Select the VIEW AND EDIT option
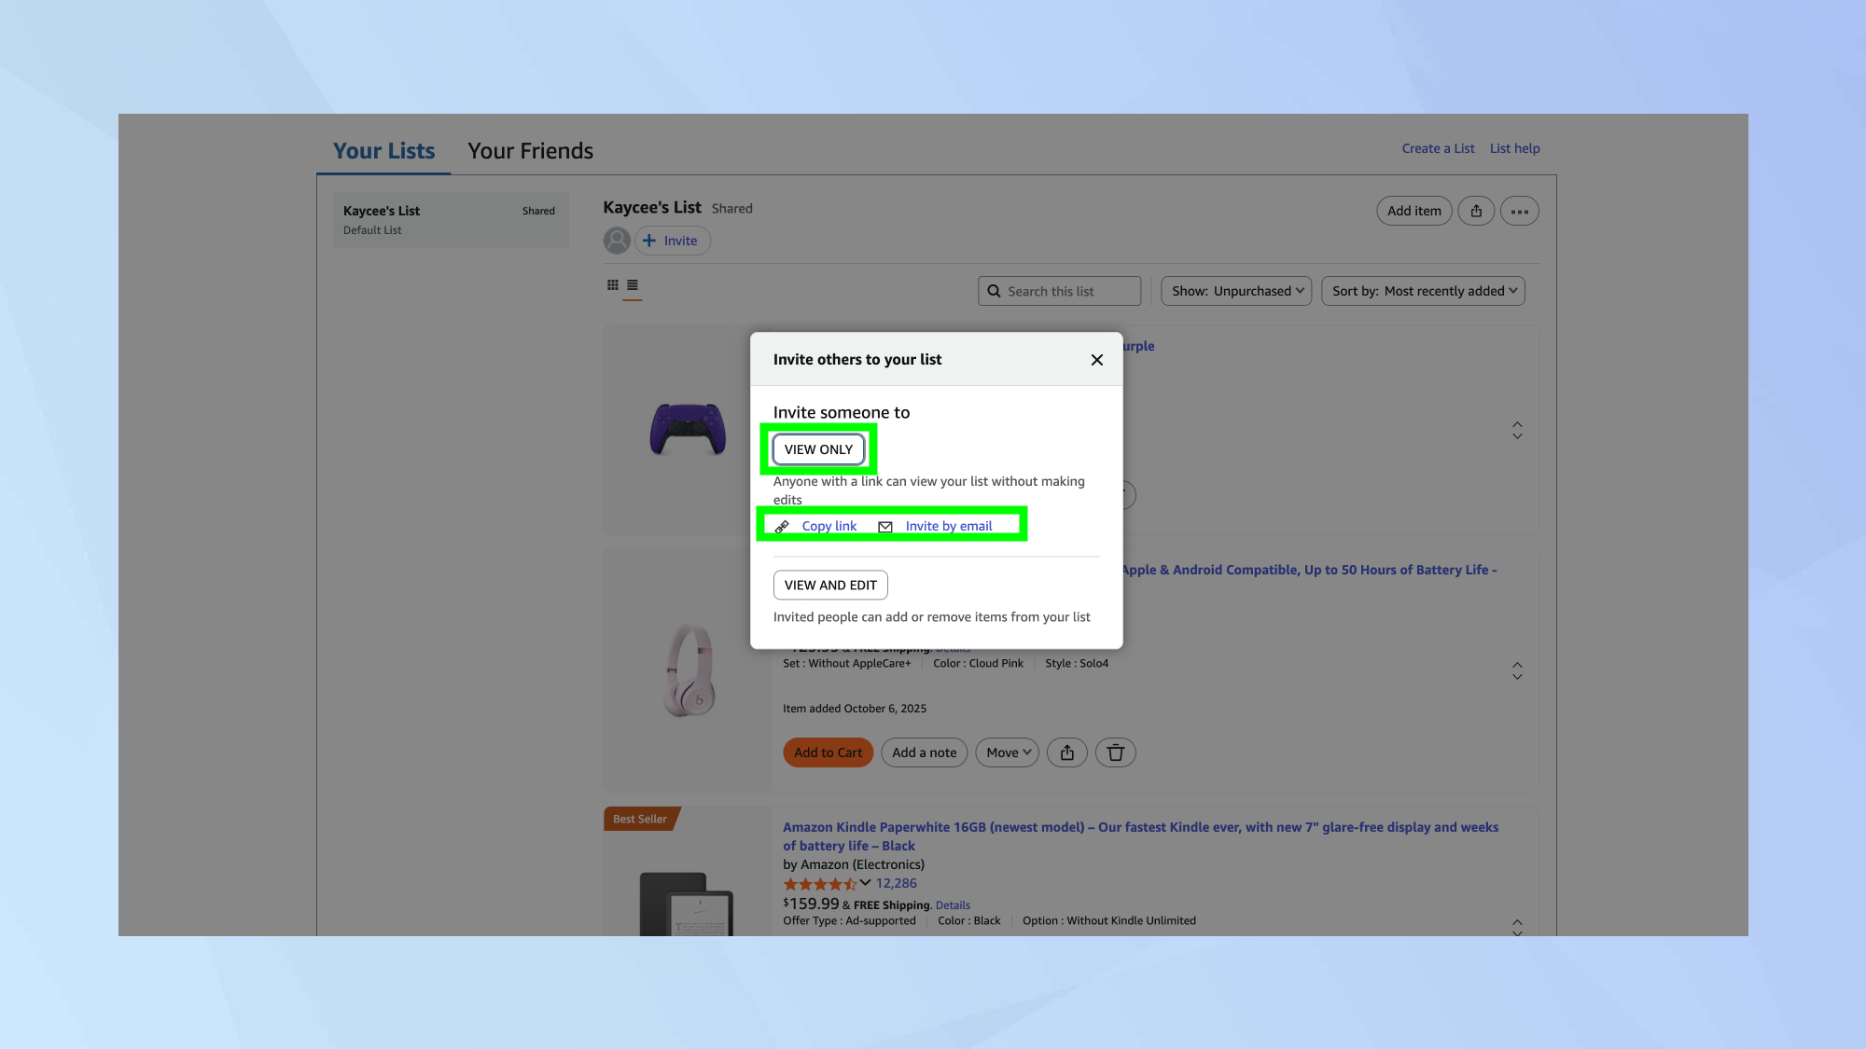The height and width of the screenshot is (1049, 1866). [830, 586]
